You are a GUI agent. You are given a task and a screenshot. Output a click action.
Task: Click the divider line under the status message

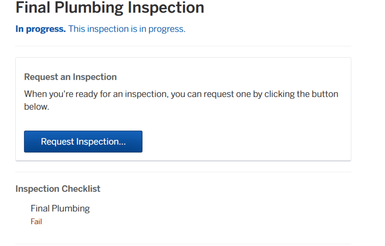pos(183,46)
